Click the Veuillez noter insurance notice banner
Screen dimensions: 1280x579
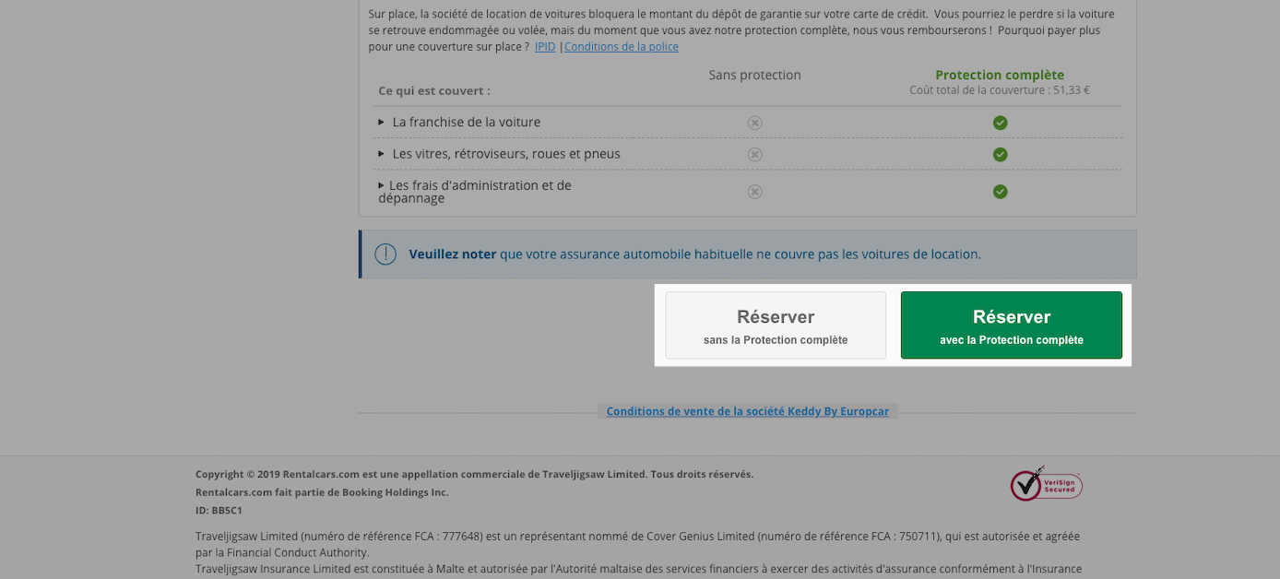[x=748, y=254]
